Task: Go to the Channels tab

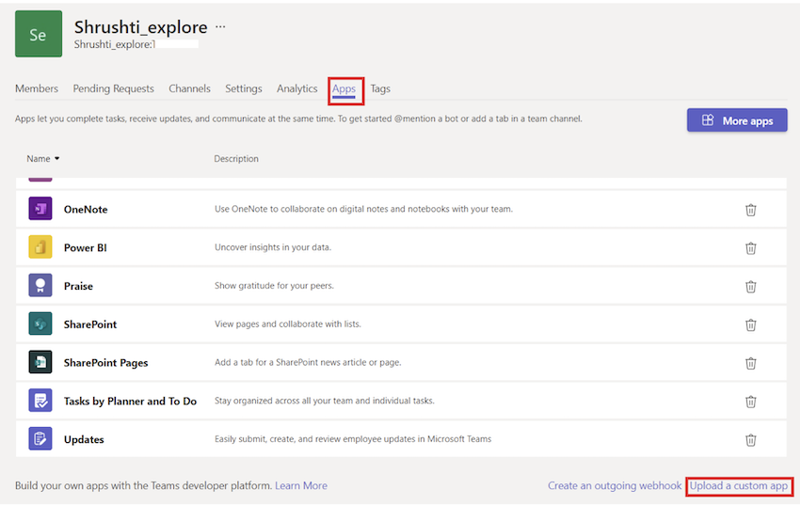Action: [189, 88]
